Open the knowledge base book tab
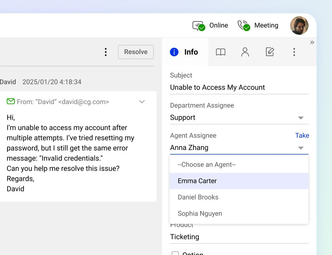This screenshot has width=332, height=255. [x=221, y=52]
